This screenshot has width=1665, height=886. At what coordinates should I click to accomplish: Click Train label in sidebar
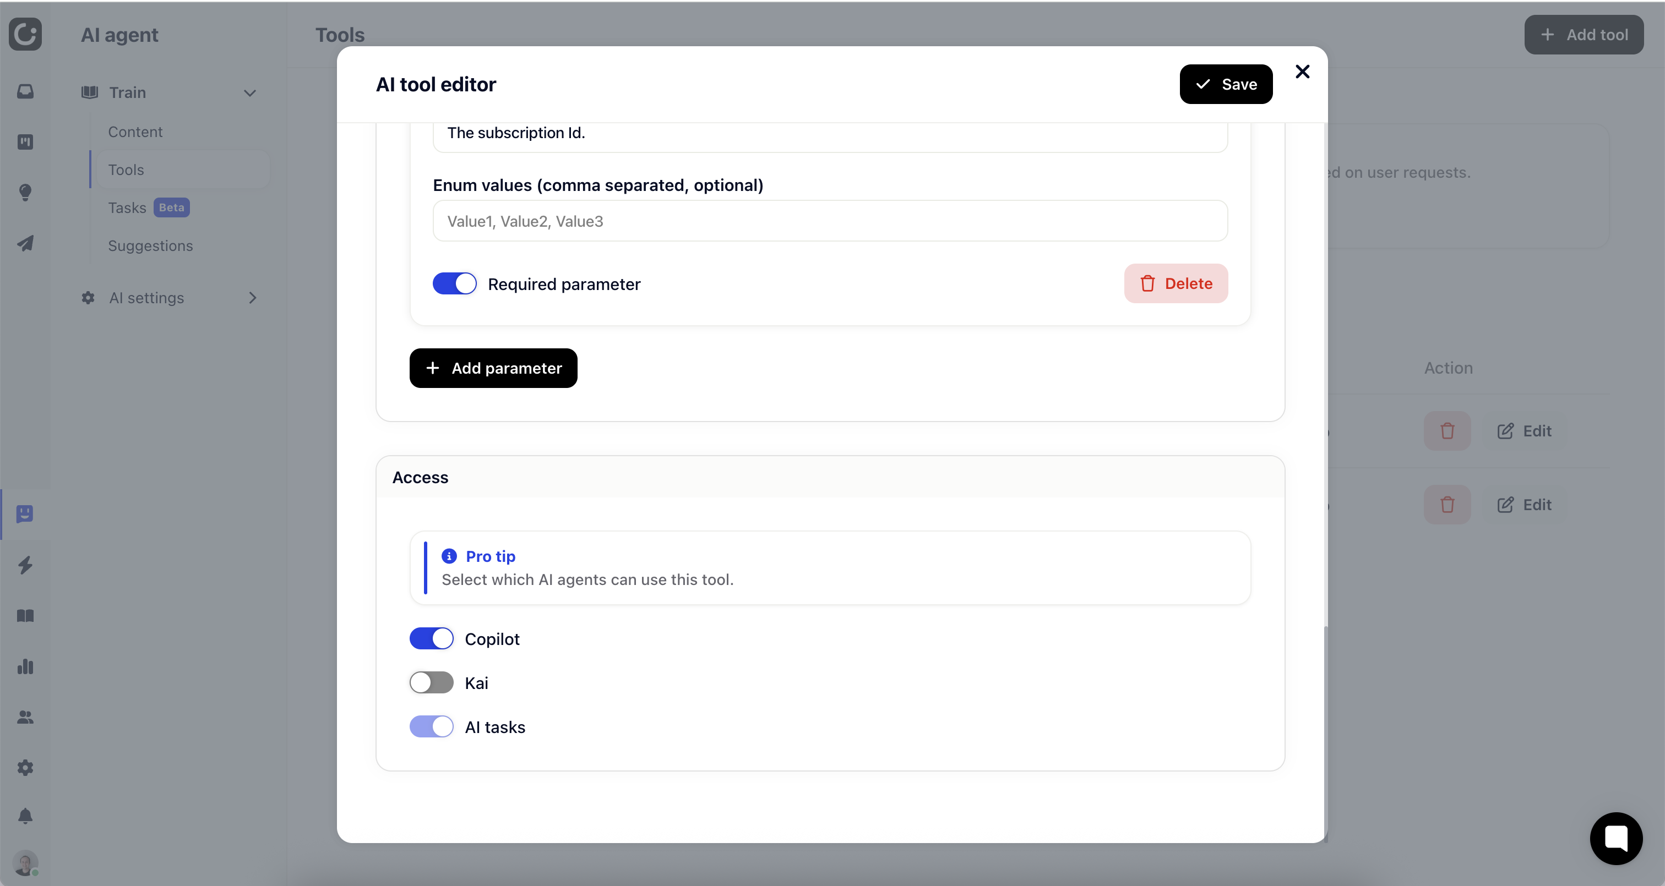127,92
